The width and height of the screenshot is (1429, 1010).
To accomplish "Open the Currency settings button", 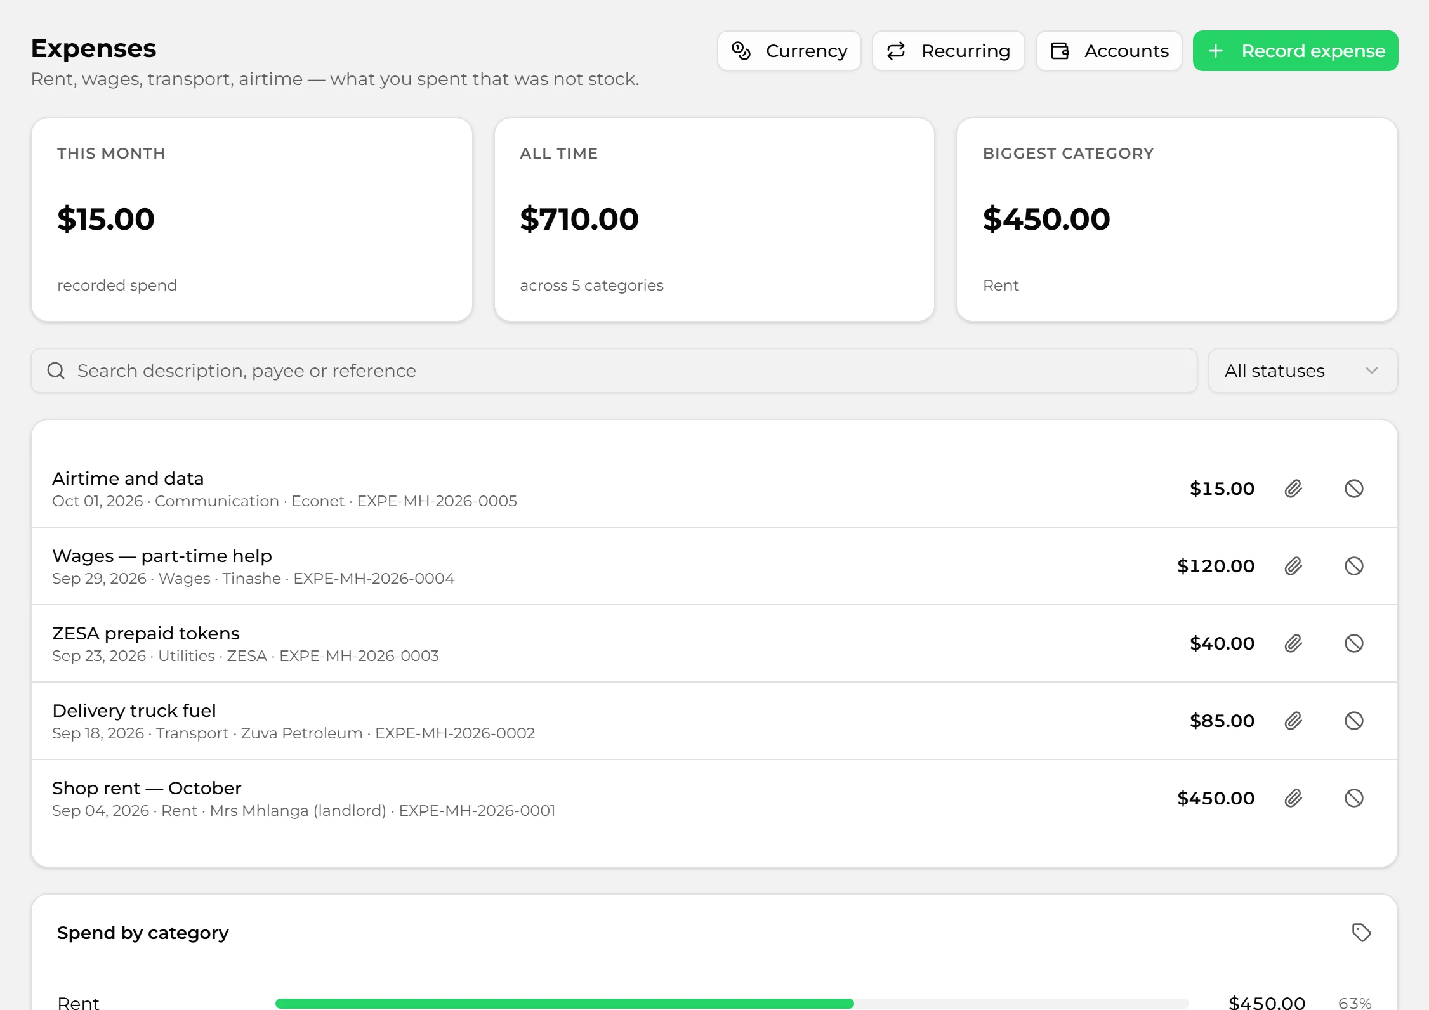I will click(789, 51).
